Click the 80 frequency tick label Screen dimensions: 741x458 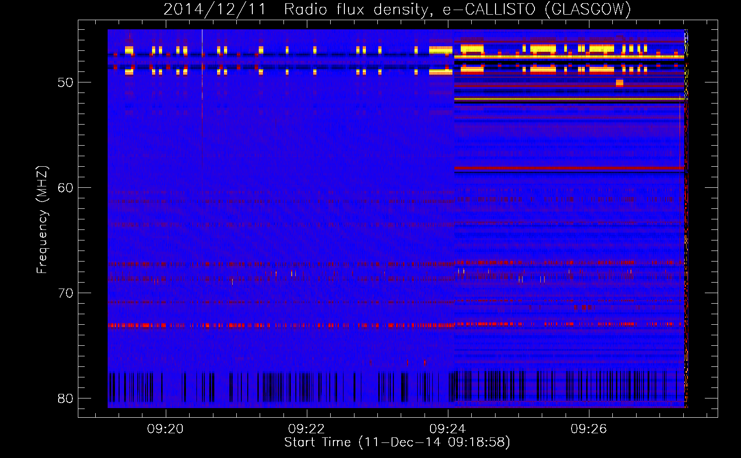(x=65, y=398)
